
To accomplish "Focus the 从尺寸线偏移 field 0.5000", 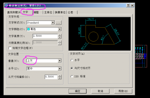I will pyautogui.click(x=51, y=77).
